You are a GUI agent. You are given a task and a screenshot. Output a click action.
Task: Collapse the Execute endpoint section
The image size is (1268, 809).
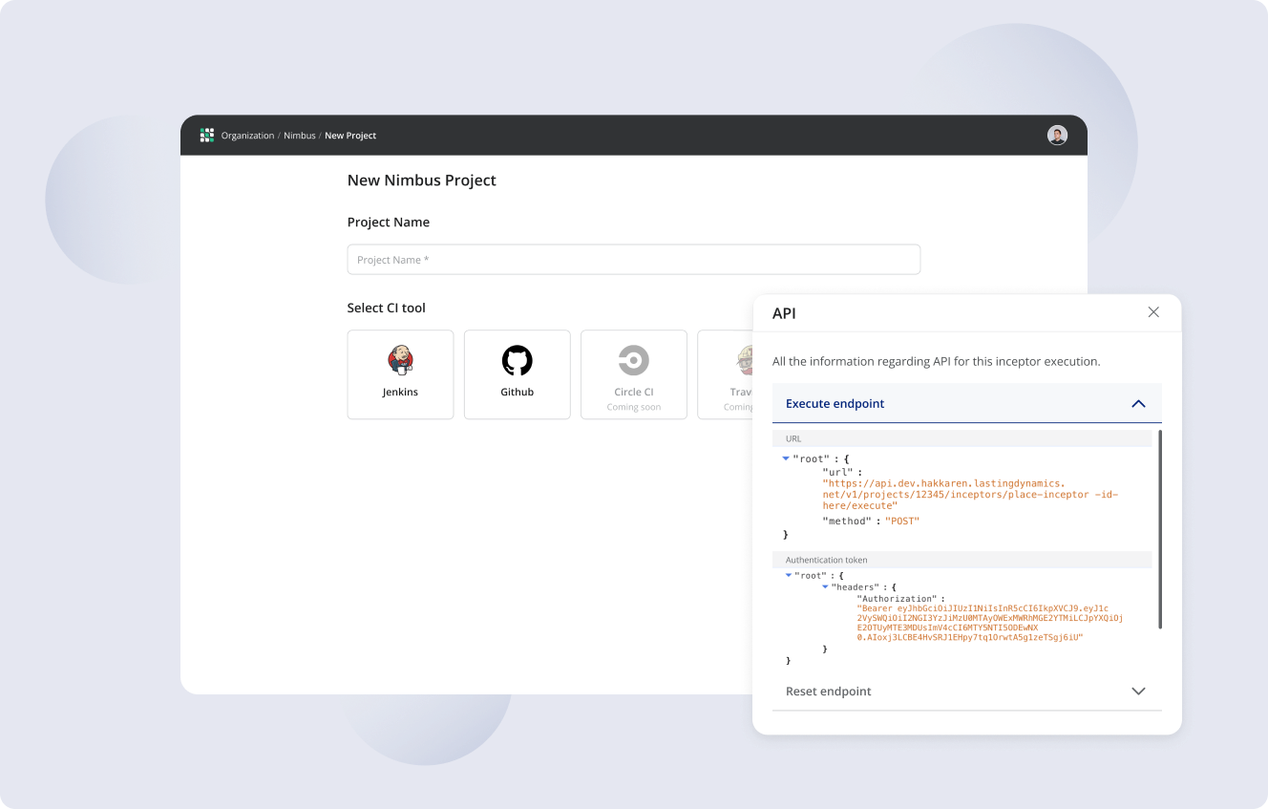tap(1138, 404)
